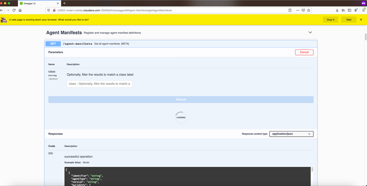Open tracking protection shield icon
Screen dimensions: 367x186
click(x=49, y=10)
